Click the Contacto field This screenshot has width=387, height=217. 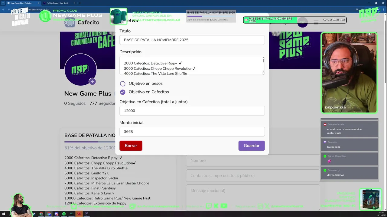click(253, 175)
